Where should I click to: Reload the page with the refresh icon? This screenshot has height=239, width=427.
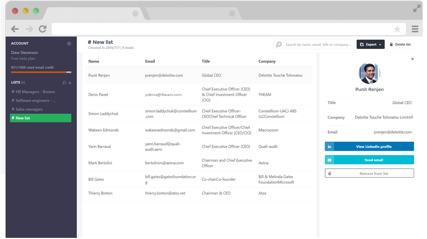[43, 29]
